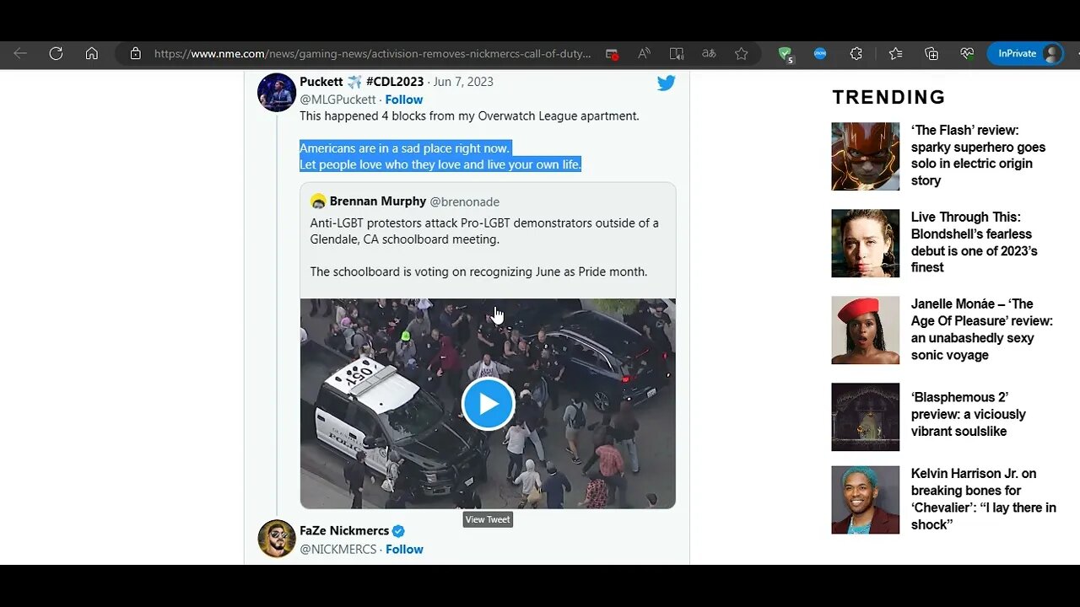Click the highlighted text 'Americans are in a sad place right now.'
Screen dimensions: 1080x607
pos(405,148)
